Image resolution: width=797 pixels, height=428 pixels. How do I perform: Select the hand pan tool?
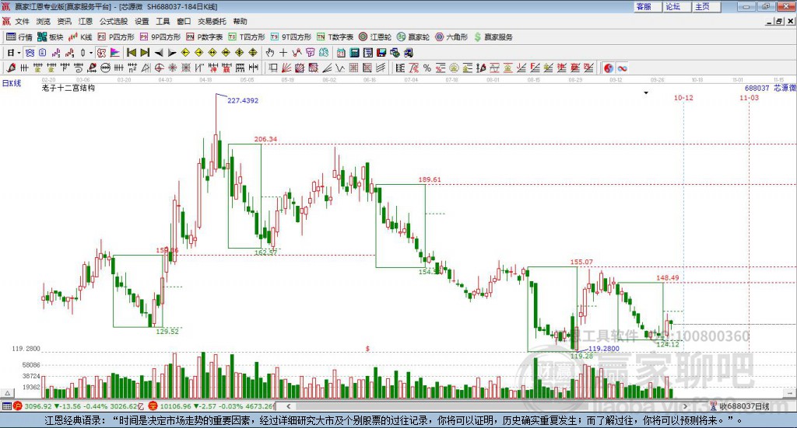click(269, 53)
